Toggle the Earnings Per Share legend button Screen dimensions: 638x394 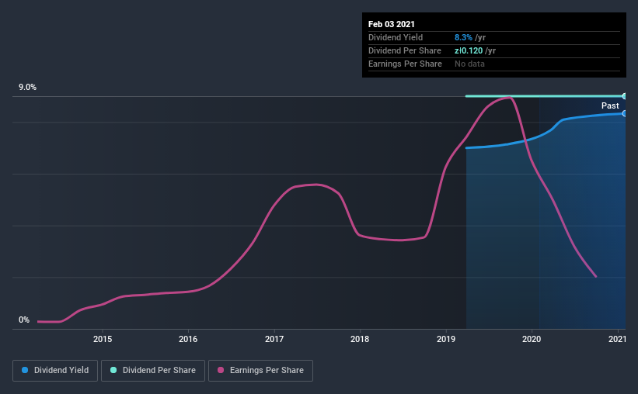[260, 371]
